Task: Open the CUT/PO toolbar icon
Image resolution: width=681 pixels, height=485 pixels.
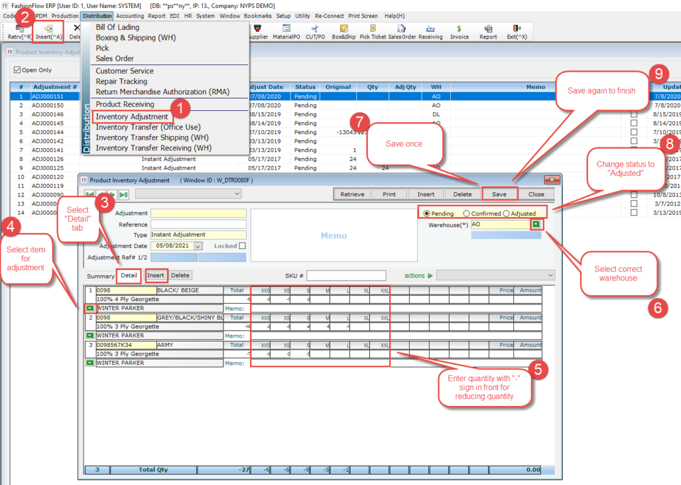Action: coord(315,30)
